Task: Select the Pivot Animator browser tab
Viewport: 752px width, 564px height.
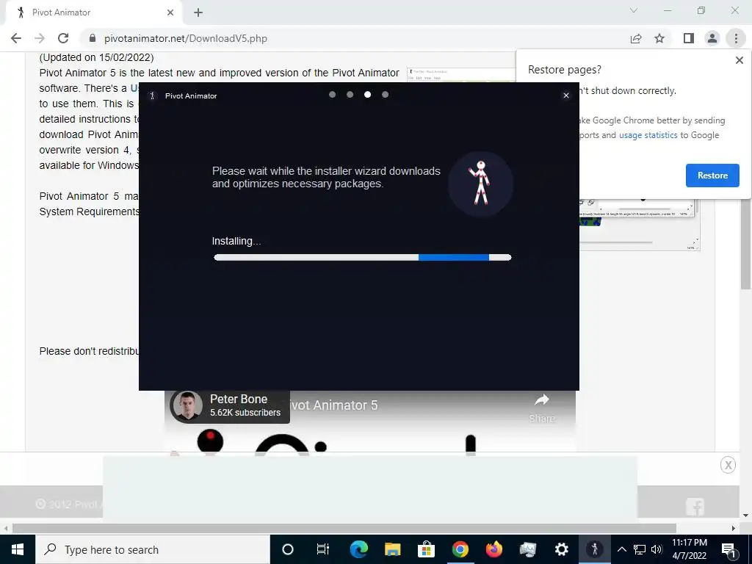Action: [93, 12]
